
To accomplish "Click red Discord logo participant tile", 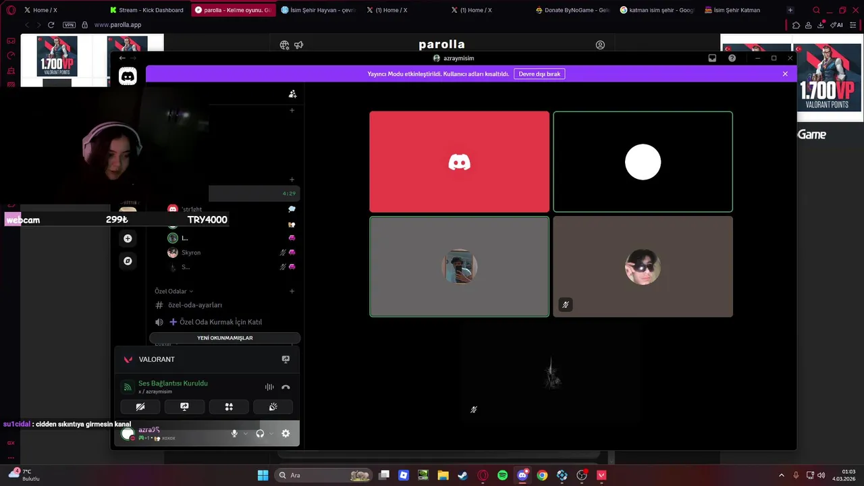I will 459,162.
